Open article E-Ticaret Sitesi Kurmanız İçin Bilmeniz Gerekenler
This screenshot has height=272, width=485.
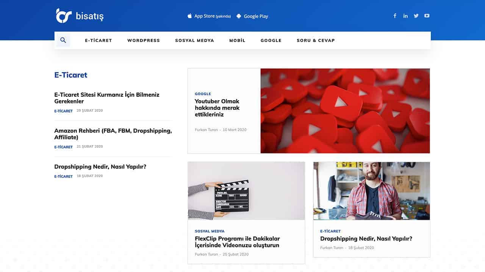(x=107, y=98)
